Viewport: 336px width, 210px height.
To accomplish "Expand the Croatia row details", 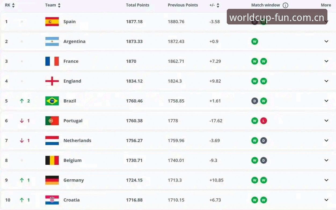I will click(x=326, y=200).
